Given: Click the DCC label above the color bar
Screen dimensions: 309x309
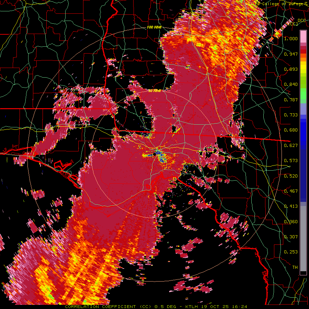Looking at the screenshot, I should 301,21.
